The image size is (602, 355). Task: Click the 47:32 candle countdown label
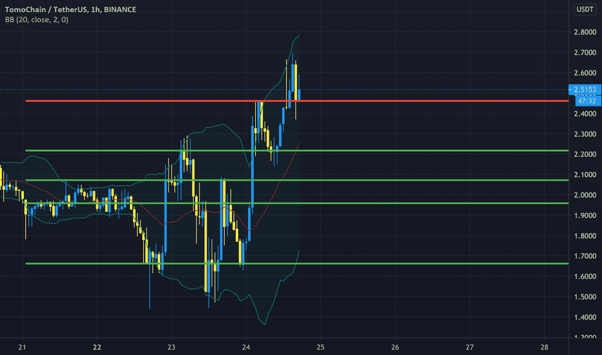tap(588, 101)
